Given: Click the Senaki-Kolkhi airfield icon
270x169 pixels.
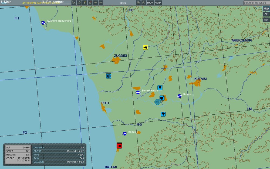Looking at the screenshot, I should pos(138,92).
